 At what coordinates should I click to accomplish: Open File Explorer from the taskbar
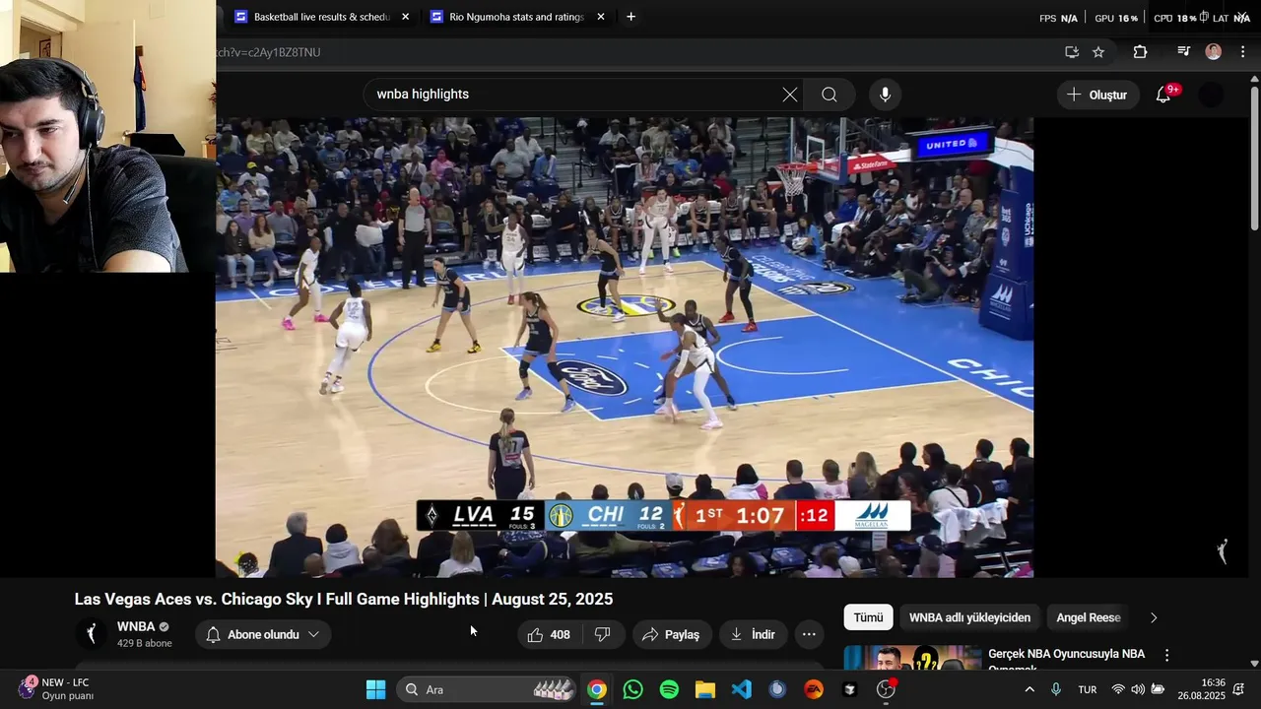tap(705, 689)
